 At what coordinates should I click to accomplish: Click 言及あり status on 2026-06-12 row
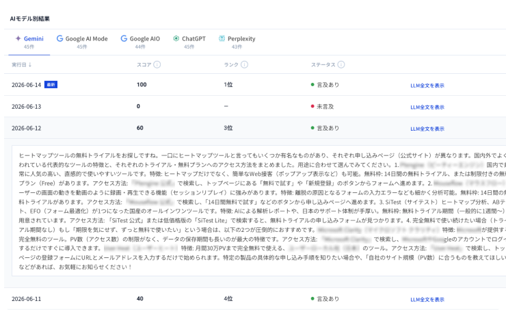point(325,128)
